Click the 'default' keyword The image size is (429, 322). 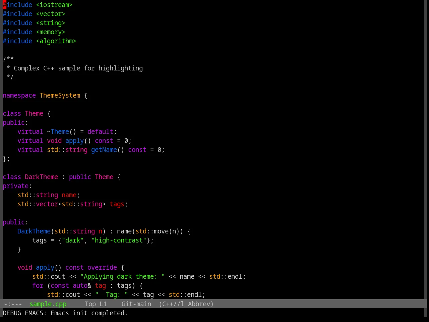click(100, 131)
